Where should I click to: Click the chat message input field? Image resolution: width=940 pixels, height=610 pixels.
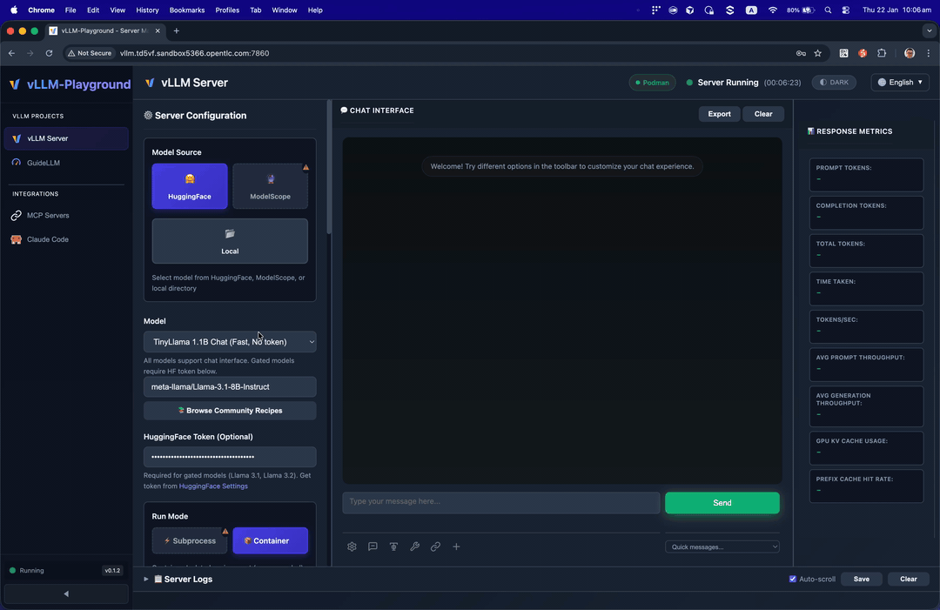click(501, 502)
